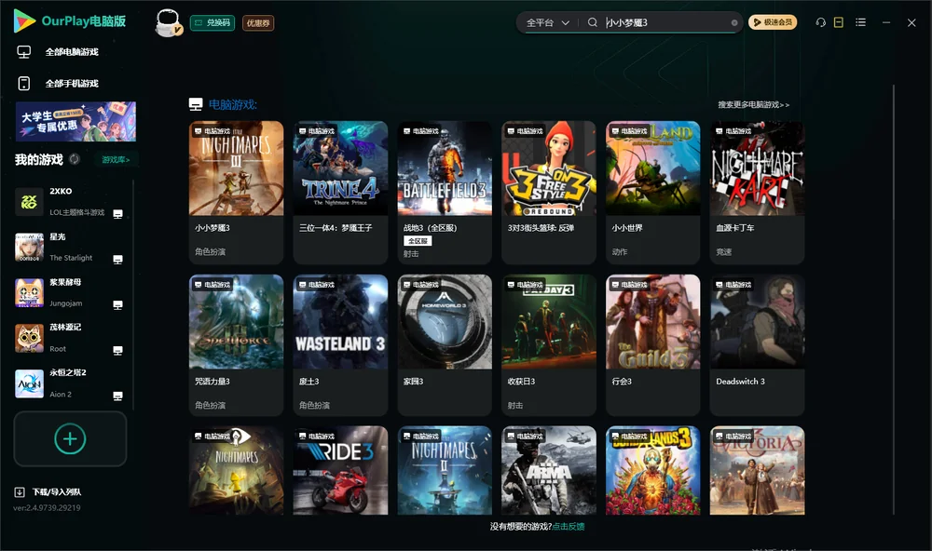932x551 pixels.
Task: Clear the search box text
Action: (x=734, y=23)
